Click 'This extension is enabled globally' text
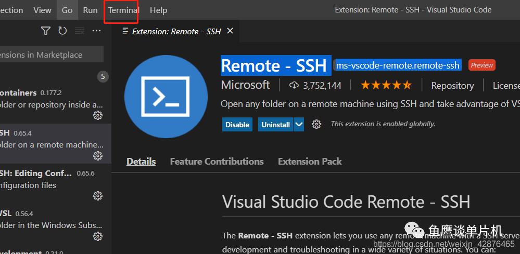 click(x=383, y=124)
